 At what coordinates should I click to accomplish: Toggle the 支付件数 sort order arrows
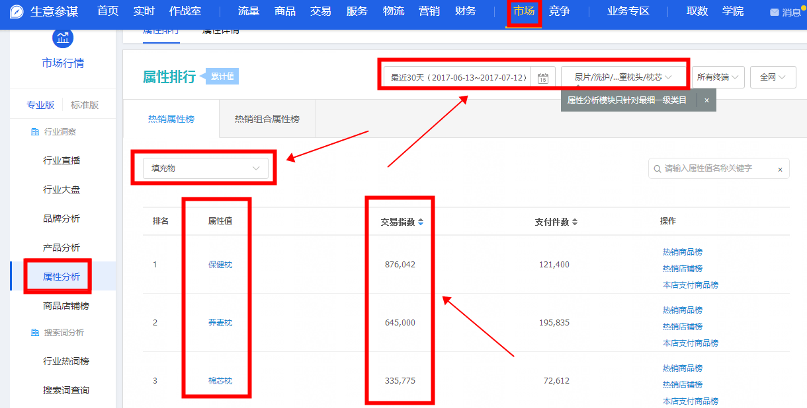[x=574, y=222]
